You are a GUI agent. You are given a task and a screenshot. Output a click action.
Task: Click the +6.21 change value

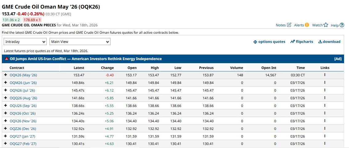109,83
